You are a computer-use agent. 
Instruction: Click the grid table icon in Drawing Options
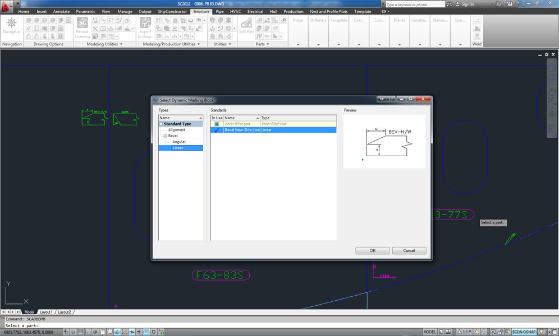point(61,36)
